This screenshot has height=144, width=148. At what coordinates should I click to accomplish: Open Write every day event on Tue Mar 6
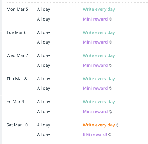[99, 33]
